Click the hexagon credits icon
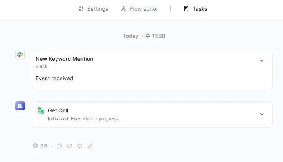The image size is (283, 162). [x=36, y=146]
